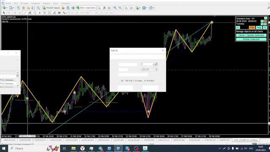
Task: Click the zoom in magnifier icon
Action: click(115, 8)
